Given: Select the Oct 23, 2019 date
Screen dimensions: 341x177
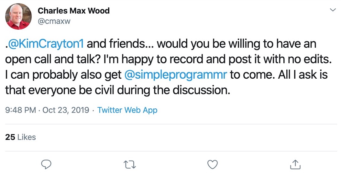Looking at the screenshot, I should point(66,110).
